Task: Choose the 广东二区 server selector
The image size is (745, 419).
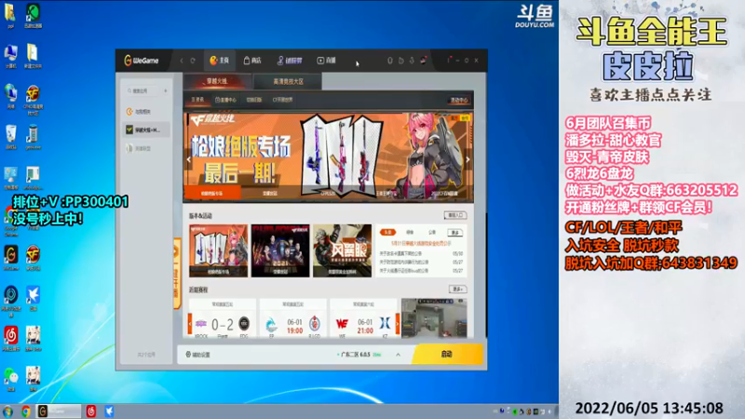Action: (359, 355)
